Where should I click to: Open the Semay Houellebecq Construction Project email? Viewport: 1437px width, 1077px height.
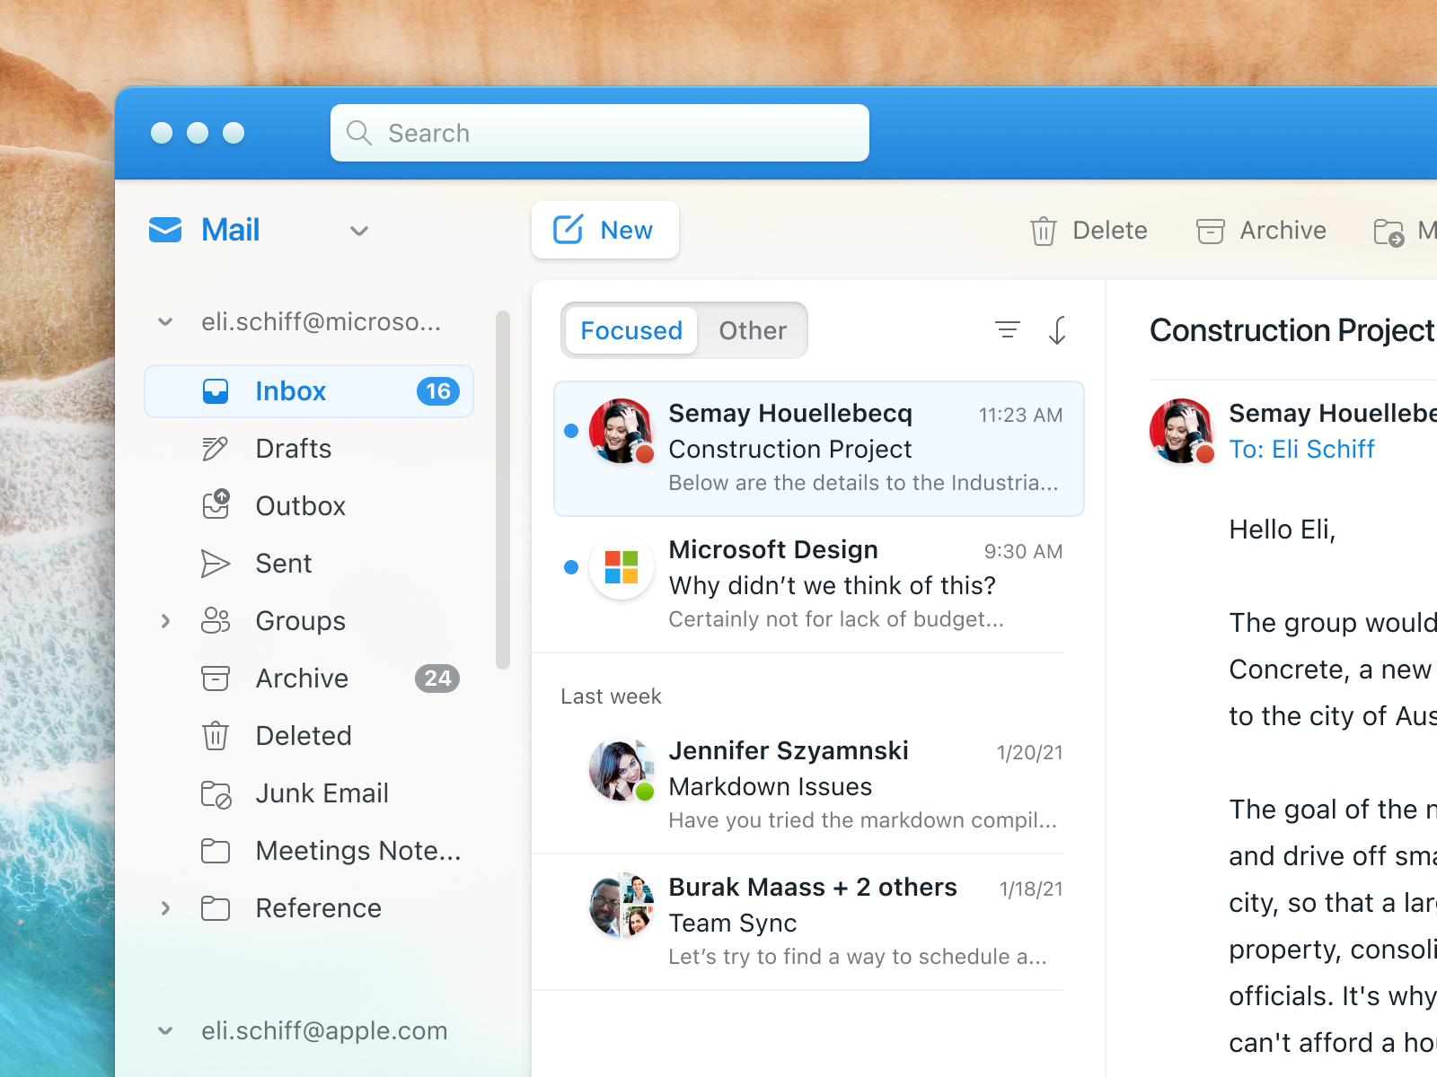[x=819, y=449]
